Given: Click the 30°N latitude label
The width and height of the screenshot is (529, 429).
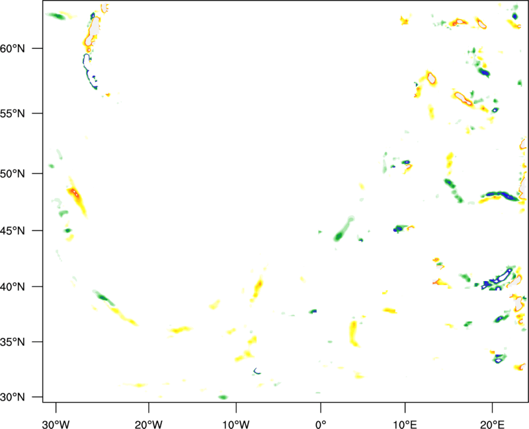Looking at the screenshot, I should [22, 397].
